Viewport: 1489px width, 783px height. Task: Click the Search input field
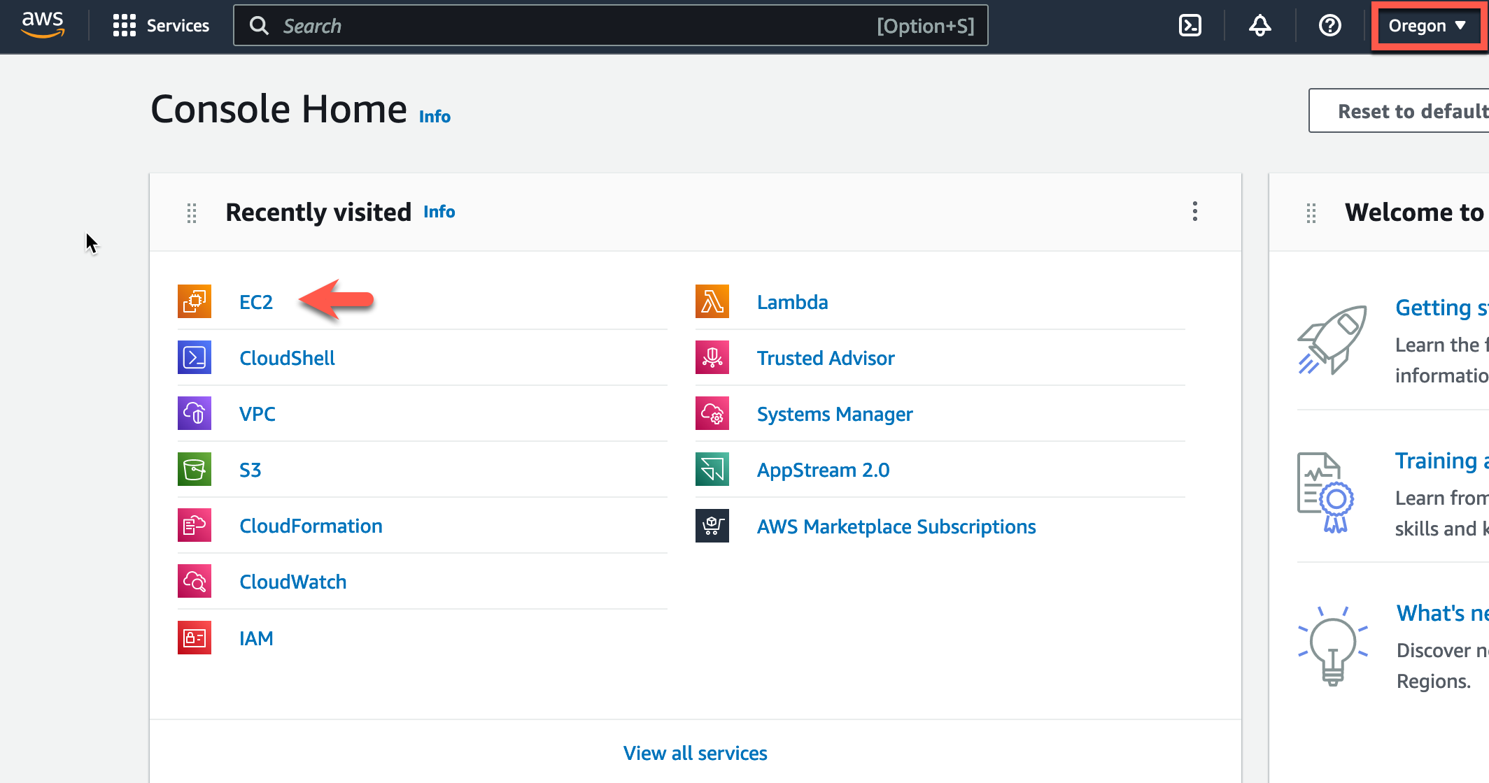[x=610, y=26]
